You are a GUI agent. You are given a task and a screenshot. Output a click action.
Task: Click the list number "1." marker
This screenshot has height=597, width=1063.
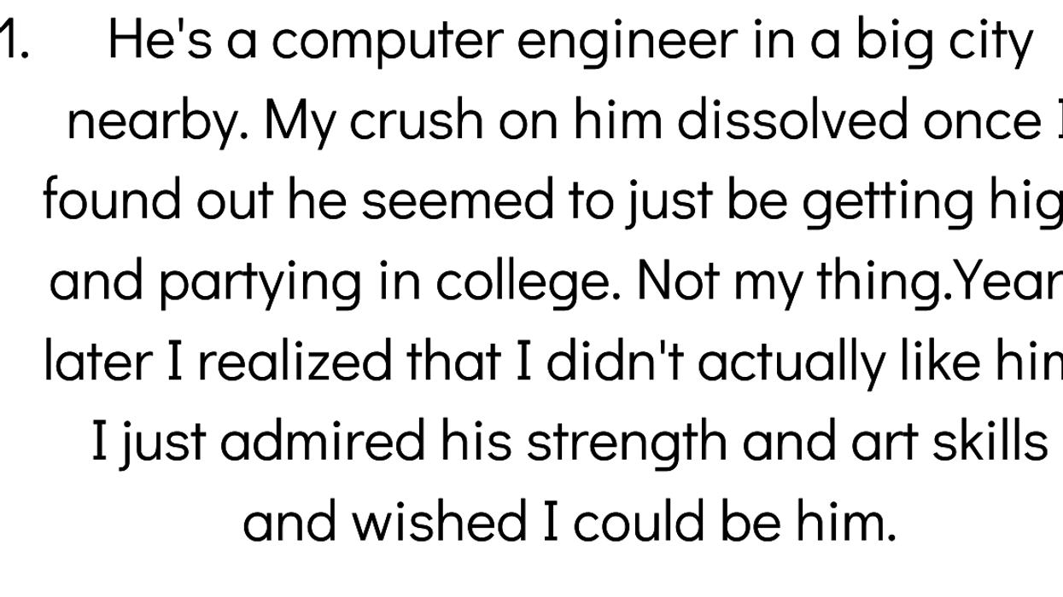pyautogui.click(x=15, y=41)
